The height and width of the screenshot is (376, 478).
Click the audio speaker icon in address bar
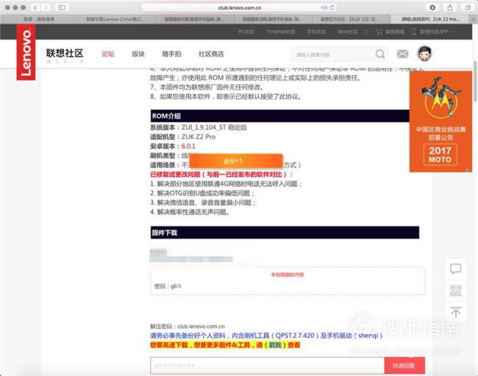pos(324,7)
